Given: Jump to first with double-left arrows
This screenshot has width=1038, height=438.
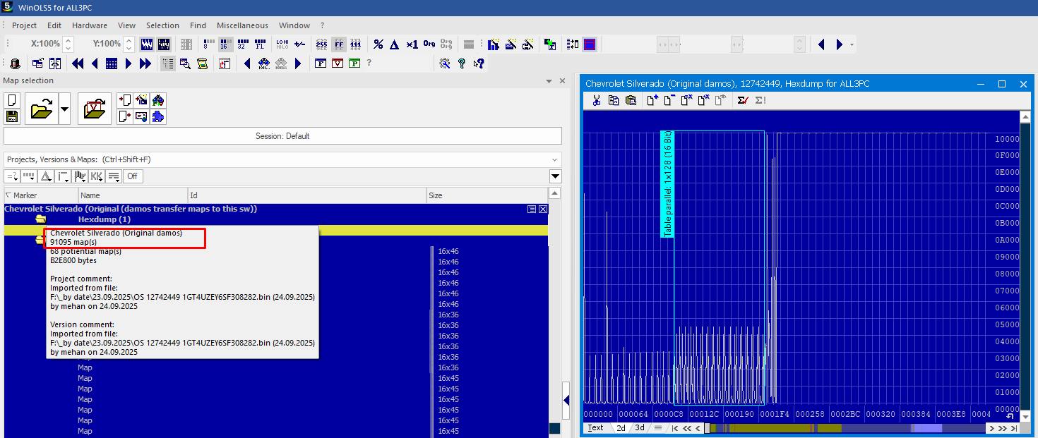Looking at the screenshot, I should (78, 63).
